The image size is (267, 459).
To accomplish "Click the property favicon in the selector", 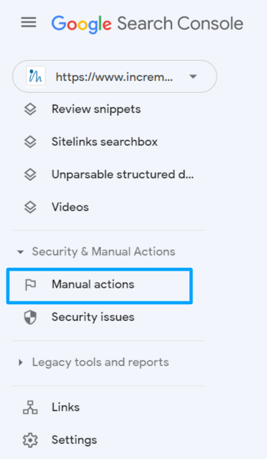I will pyautogui.click(x=36, y=76).
